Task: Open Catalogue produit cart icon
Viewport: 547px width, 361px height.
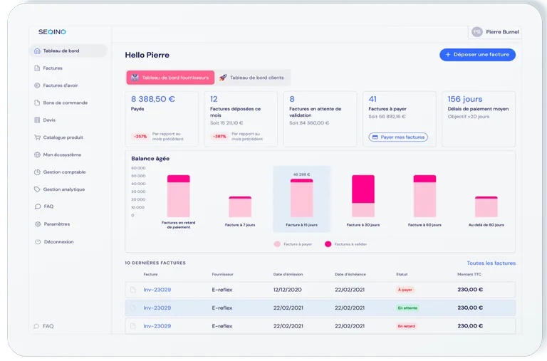Action: 37,137
